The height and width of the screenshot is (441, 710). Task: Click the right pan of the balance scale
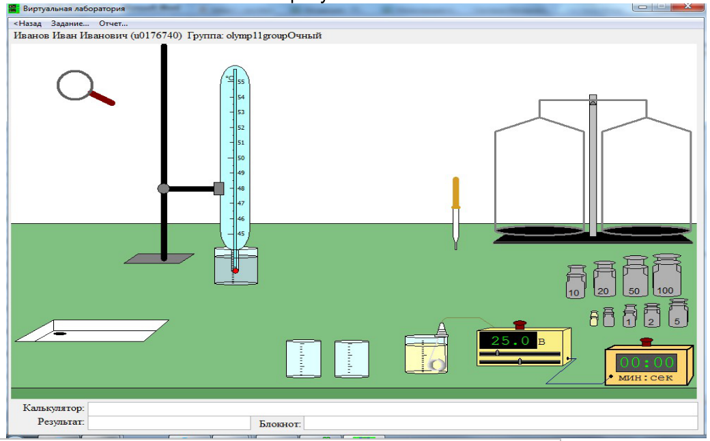pos(646,231)
